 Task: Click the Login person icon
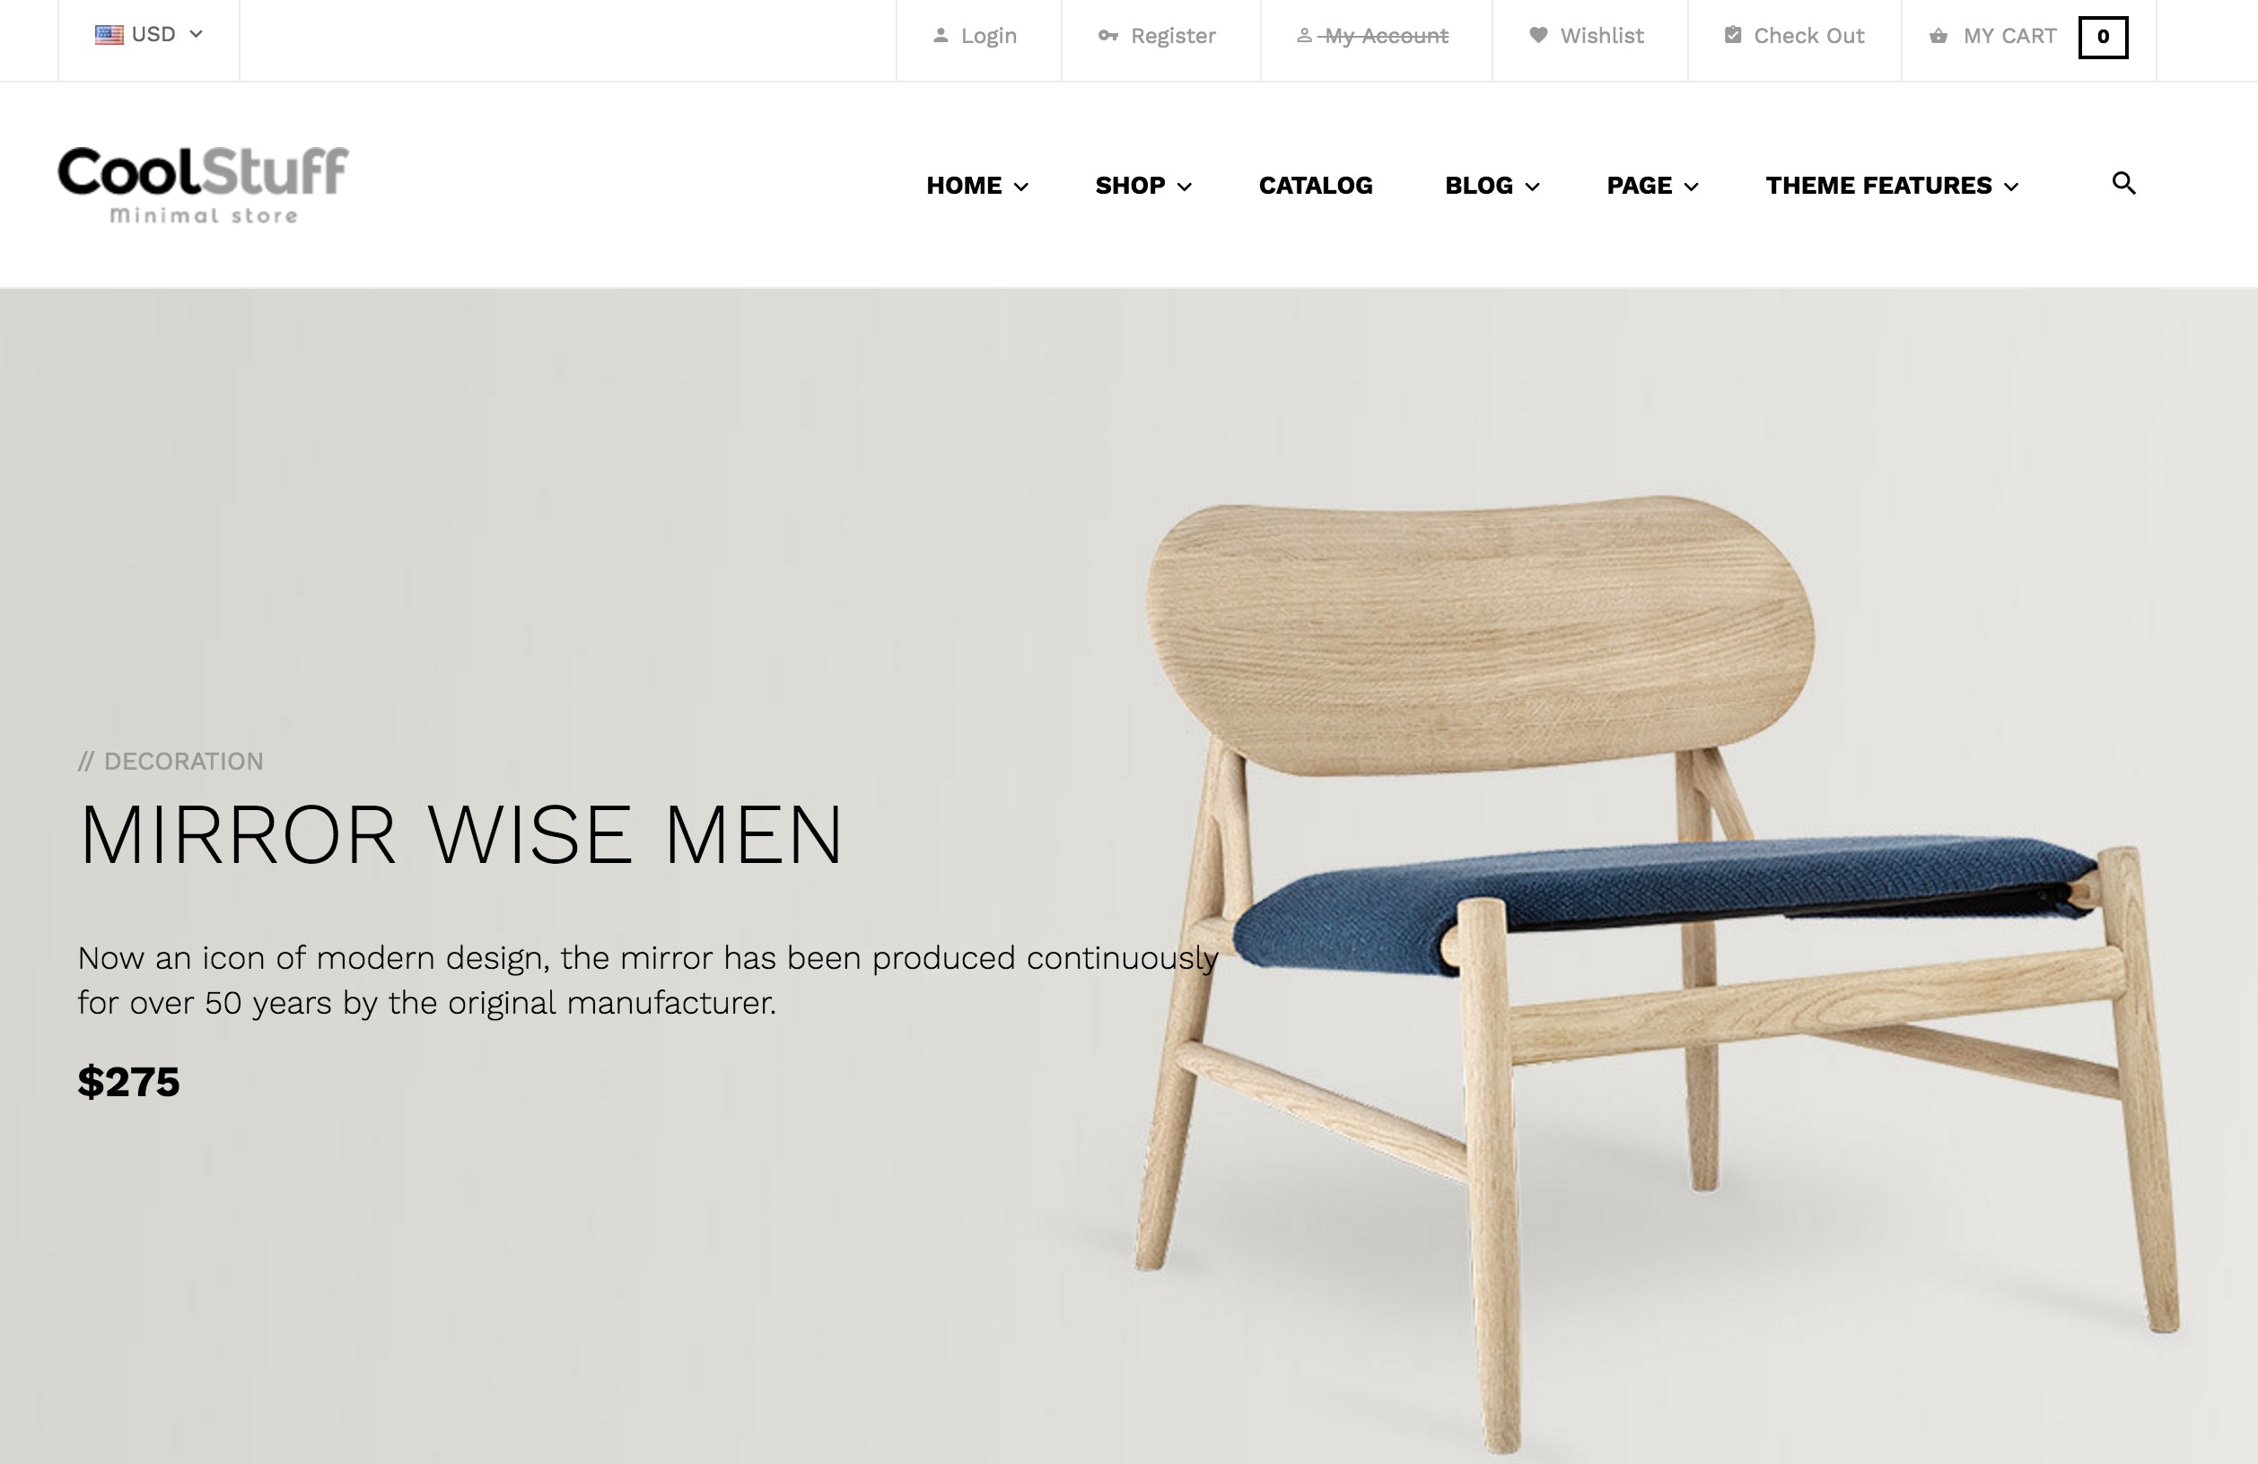point(941,35)
